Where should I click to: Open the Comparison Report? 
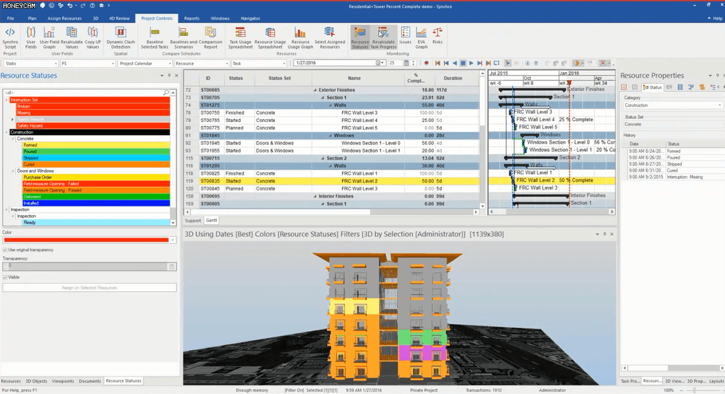click(x=210, y=37)
